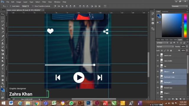189x106 pixels.
Task: Open the Opacity slider dropdown arrow
Action: pos(187,47)
